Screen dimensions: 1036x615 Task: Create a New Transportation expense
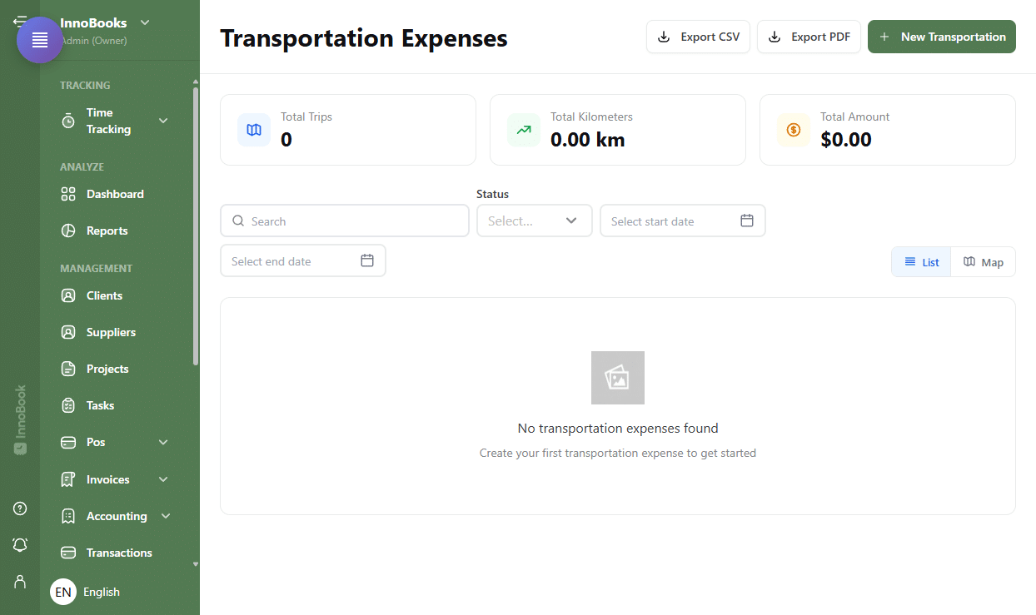click(942, 37)
